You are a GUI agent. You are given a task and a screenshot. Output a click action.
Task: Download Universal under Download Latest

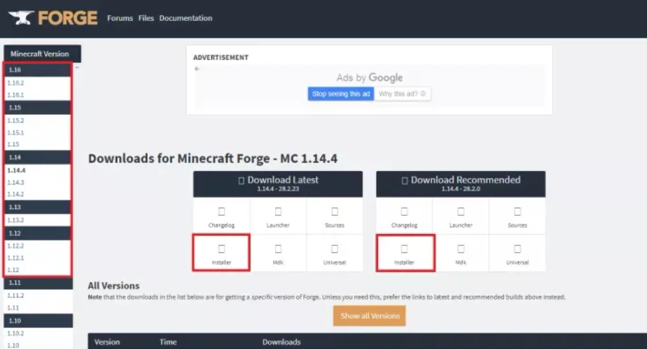[x=335, y=253]
